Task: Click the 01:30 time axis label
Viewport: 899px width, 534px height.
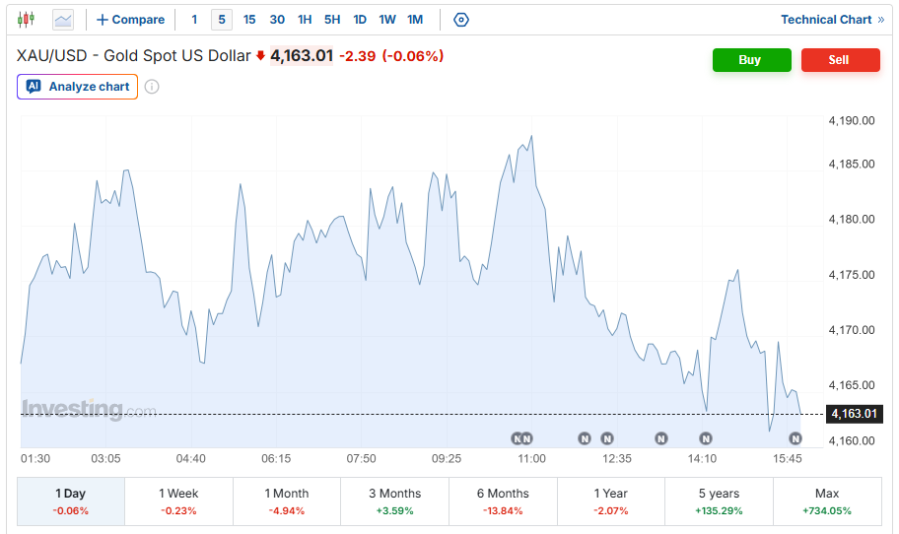Action: pos(35,459)
